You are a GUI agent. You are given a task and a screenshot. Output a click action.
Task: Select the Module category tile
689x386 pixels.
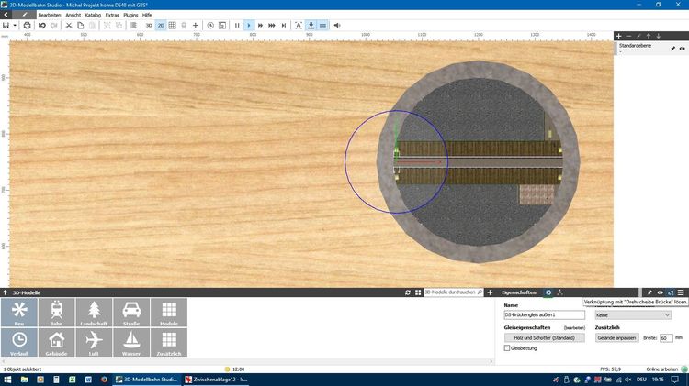[x=169, y=313]
